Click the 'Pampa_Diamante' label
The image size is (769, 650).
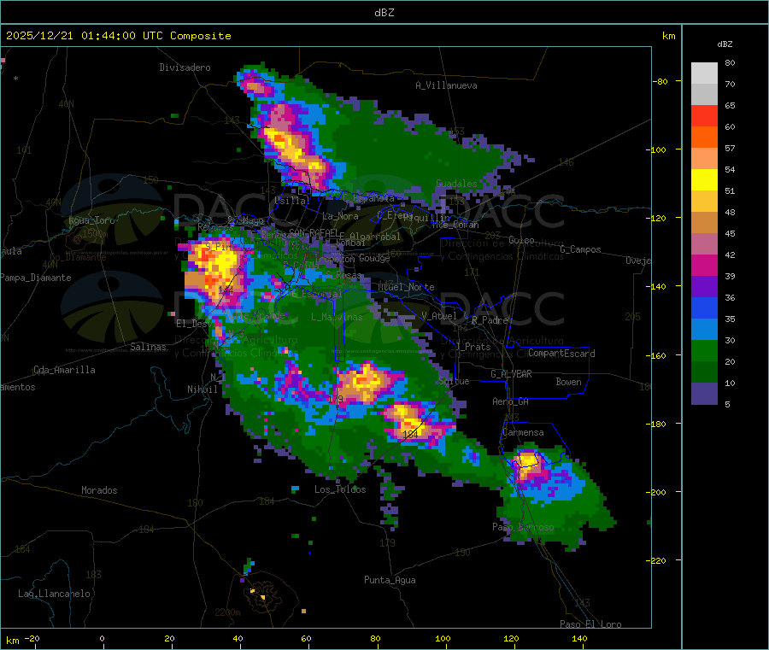tap(35, 278)
